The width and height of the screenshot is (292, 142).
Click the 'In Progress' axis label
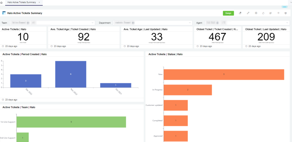(157, 90)
